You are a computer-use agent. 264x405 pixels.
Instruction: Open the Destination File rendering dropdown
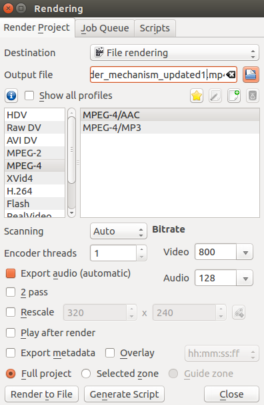(x=175, y=53)
